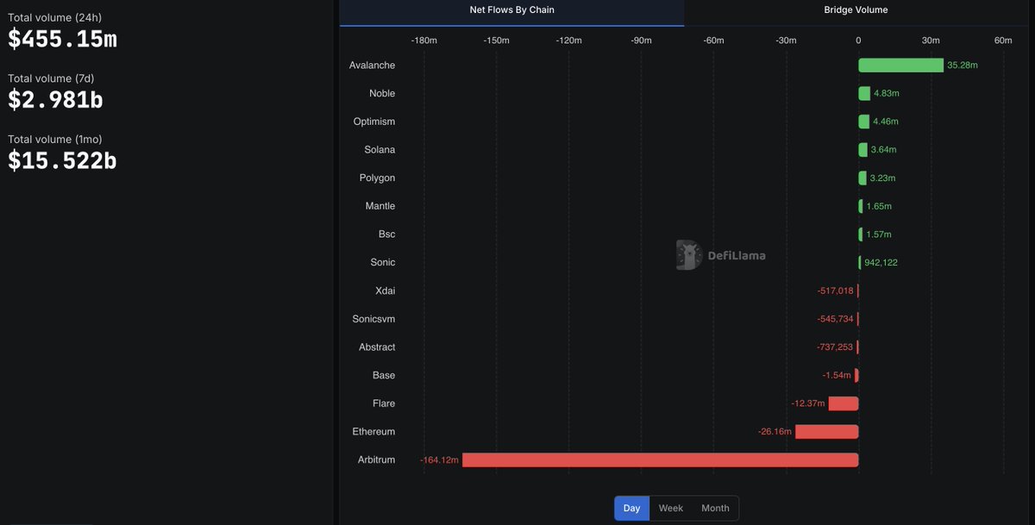Click the -90m axis tick label
Viewport: 1035px width, 525px height.
click(x=641, y=41)
